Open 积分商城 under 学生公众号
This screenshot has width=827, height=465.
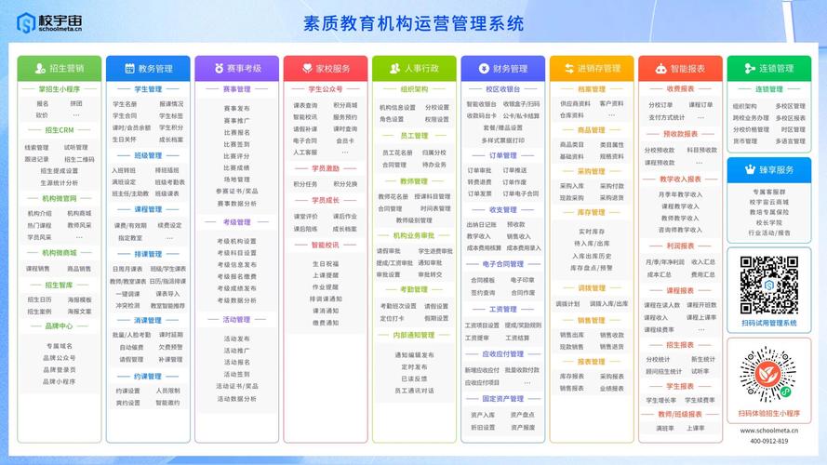pos(345,105)
